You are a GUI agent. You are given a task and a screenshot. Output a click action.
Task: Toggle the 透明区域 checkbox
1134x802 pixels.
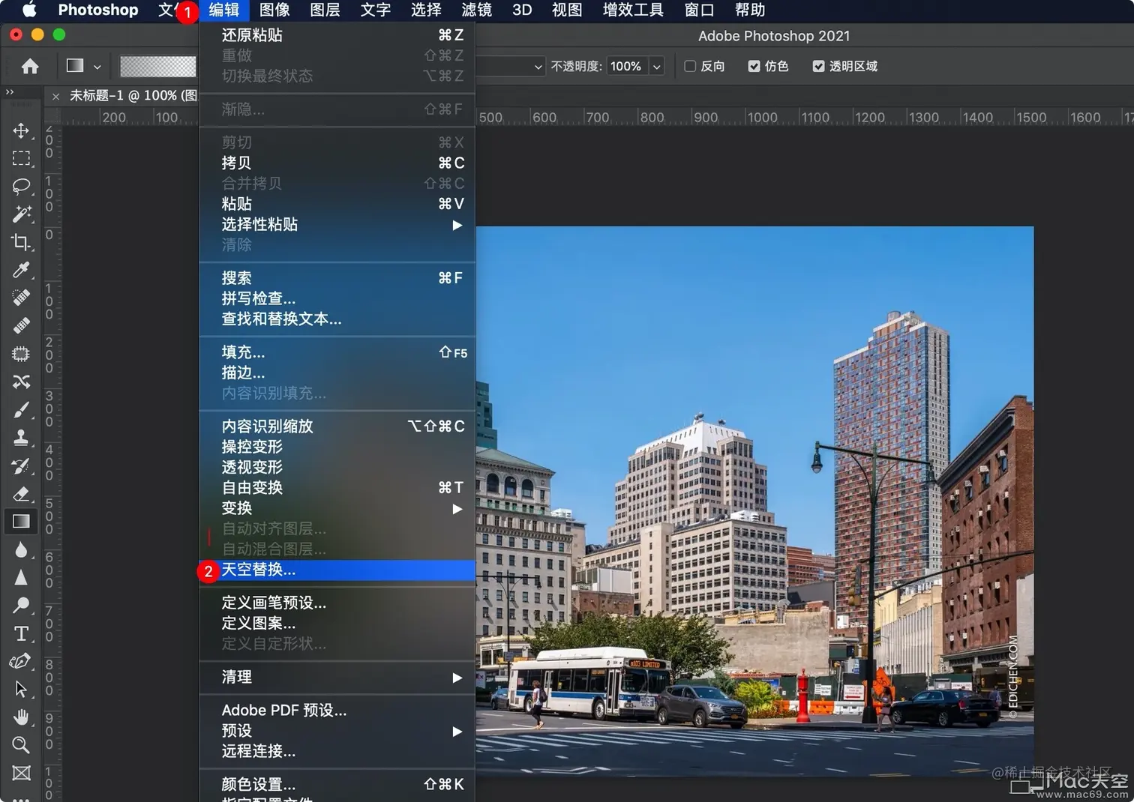[818, 66]
